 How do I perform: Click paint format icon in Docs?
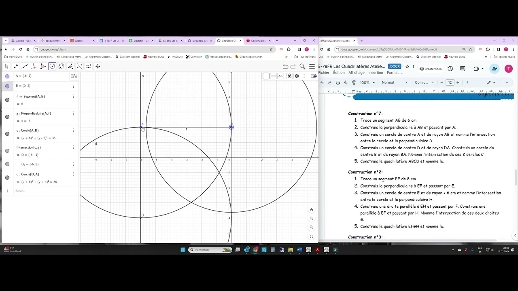[354, 82]
